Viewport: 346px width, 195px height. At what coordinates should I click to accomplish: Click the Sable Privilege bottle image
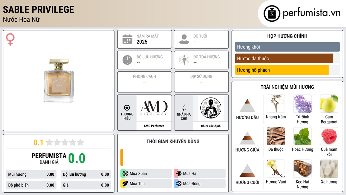[58, 81]
